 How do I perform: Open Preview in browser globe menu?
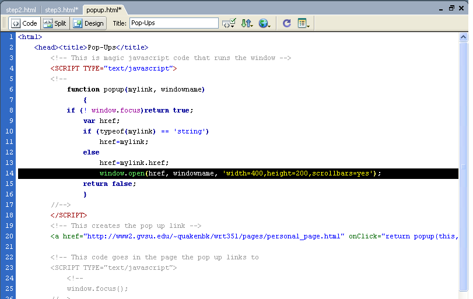click(x=264, y=23)
